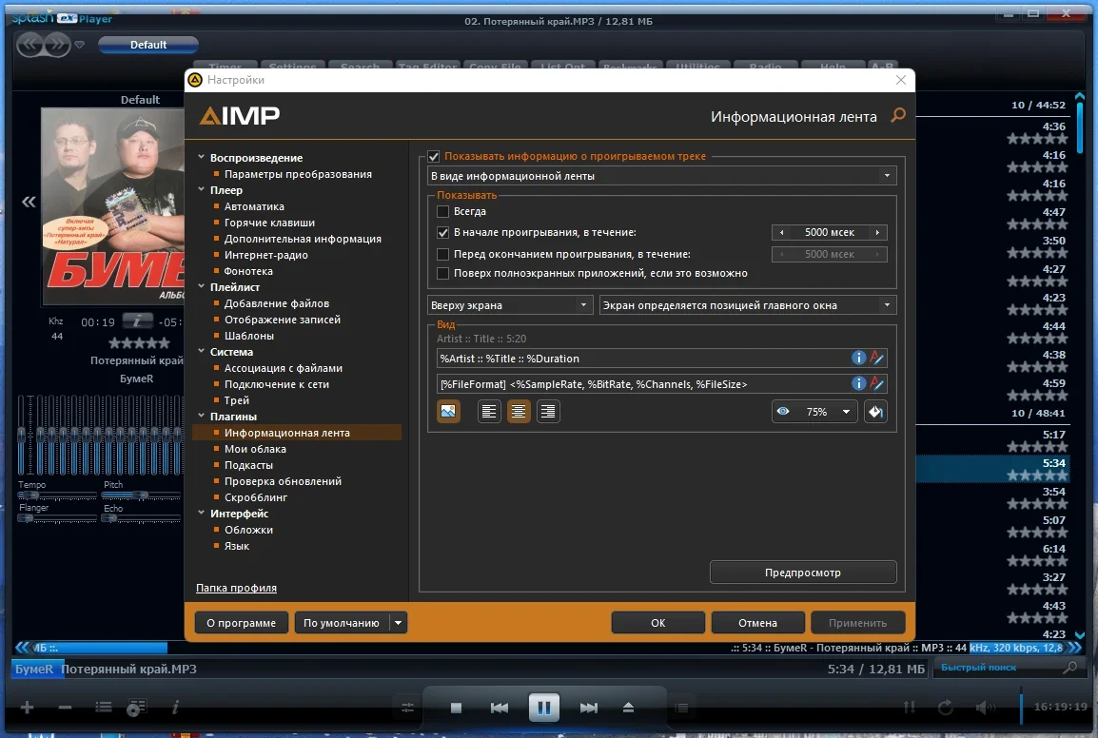Image resolution: width=1098 pixels, height=738 pixels.
Task: Enable 'Перед окончанием проигрывания, в течение' checkbox
Action: click(442, 254)
